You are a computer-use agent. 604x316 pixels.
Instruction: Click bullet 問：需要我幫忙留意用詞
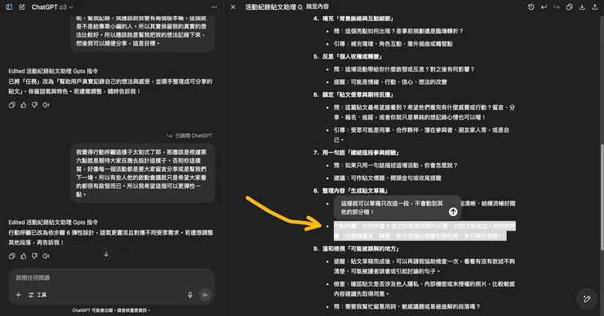(406, 307)
